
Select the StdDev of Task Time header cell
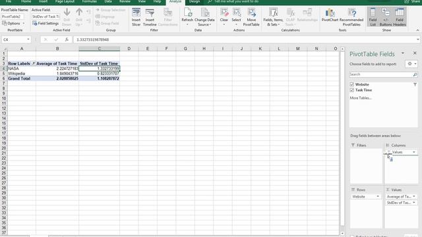pyautogui.click(x=99, y=64)
